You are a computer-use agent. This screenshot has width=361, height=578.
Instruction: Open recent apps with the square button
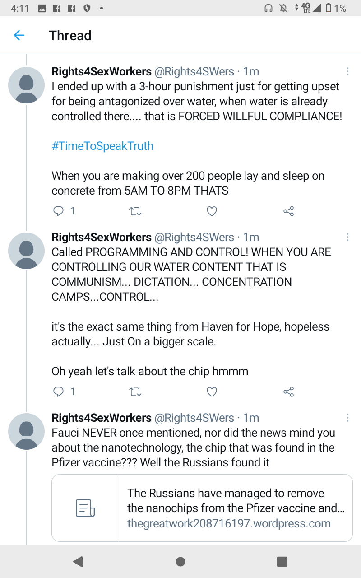pyautogui.click(x=282, y=561)
